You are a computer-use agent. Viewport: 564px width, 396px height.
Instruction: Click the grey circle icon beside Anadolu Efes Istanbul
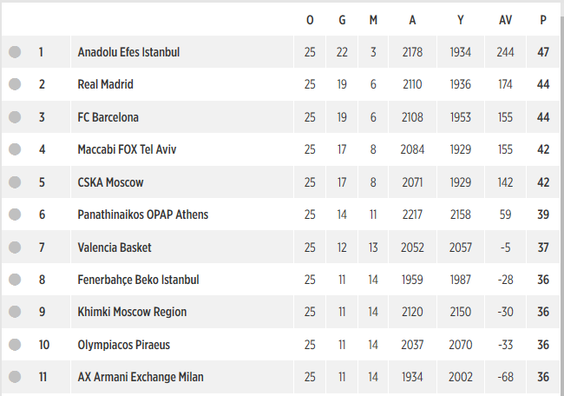pos(15,52)
